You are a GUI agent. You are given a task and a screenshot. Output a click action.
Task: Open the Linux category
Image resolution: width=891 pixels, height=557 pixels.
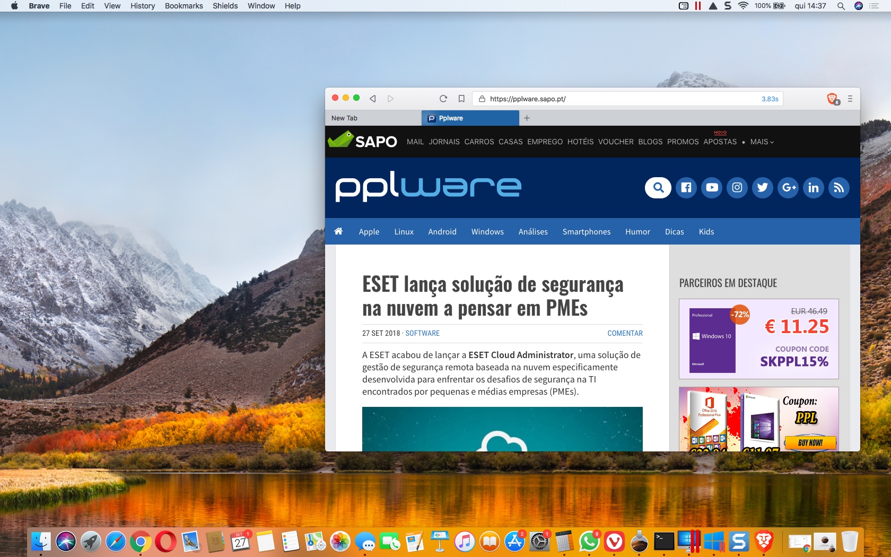tap(404, 232)
